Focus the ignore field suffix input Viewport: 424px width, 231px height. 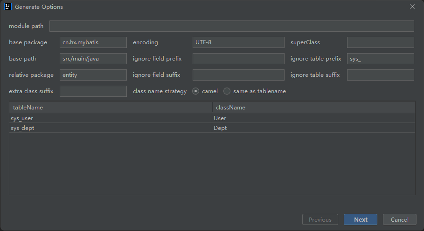(238, 75)
